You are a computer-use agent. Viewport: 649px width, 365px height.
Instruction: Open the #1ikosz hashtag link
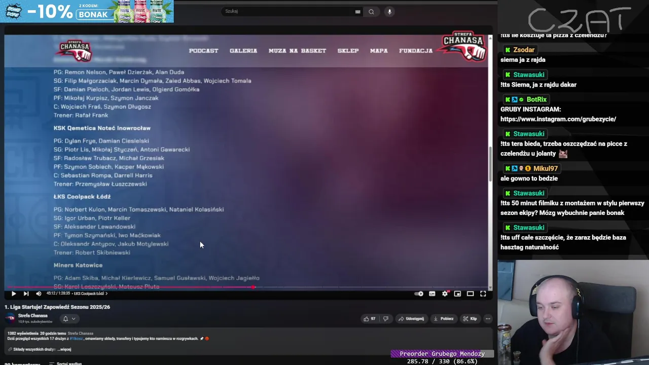click(x=77, y=339)
